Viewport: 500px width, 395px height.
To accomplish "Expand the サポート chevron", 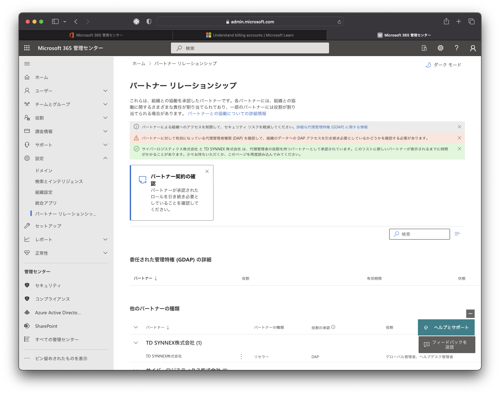I will click(105, 145).
